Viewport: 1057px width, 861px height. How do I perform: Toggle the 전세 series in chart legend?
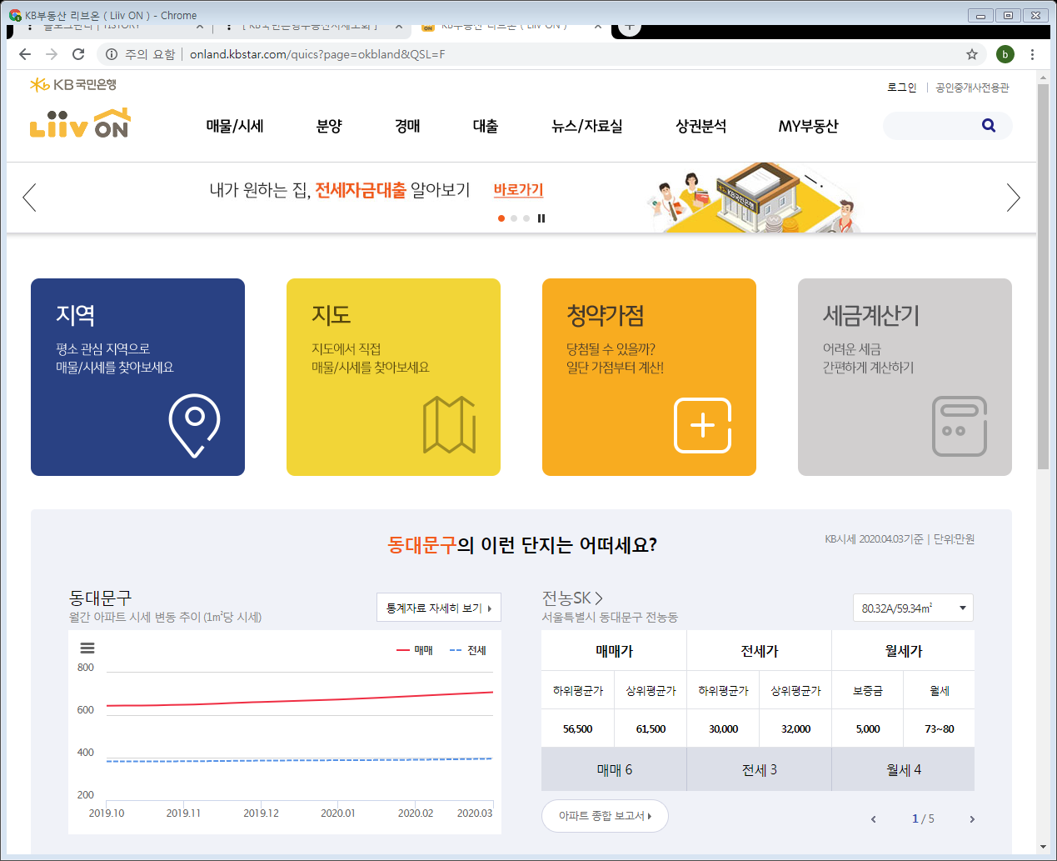(x=468, y=650)
